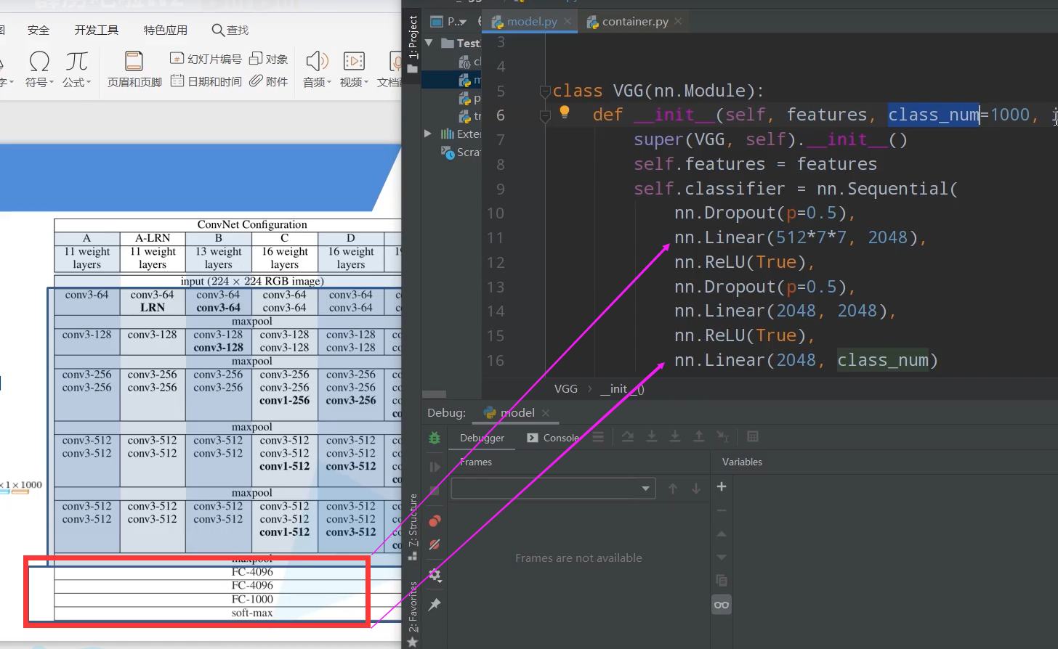
Task: Toggle watches view with the glasses icon
Action: (x=722, y=604)
